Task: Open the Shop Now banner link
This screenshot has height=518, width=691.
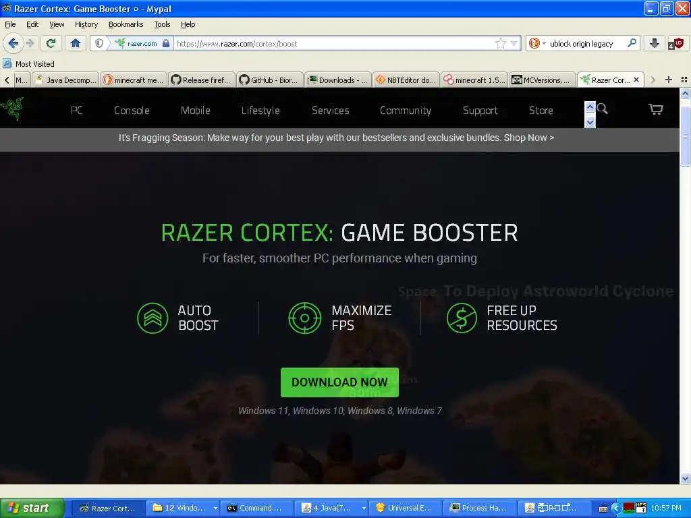Action: (529, 138)
